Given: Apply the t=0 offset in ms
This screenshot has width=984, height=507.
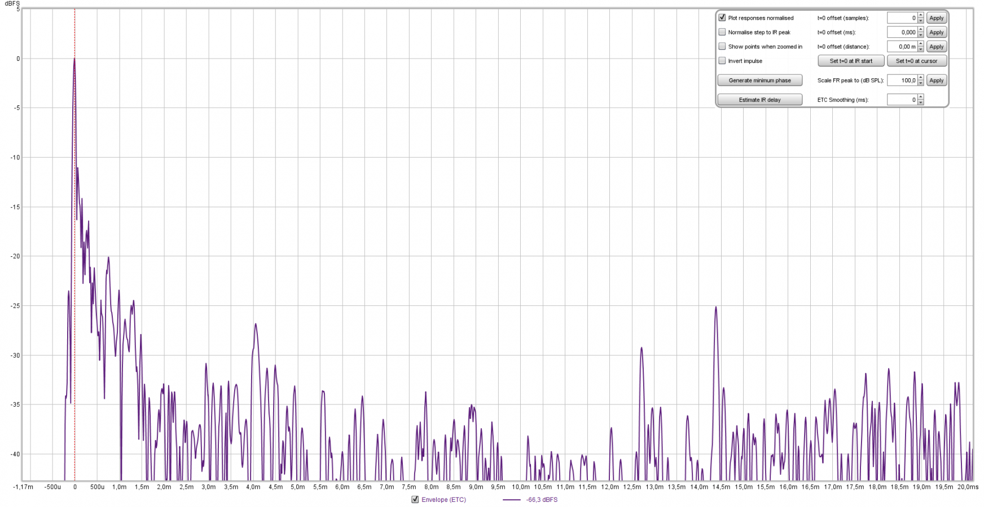Looking at the screenshot, I should pyautogui.click(x=936, y=33).
